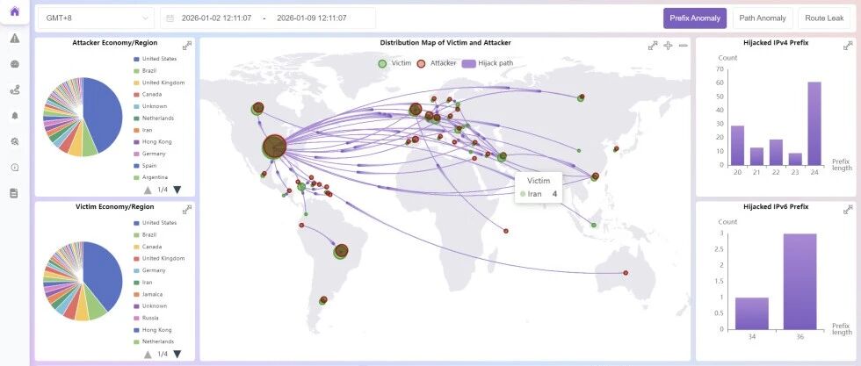Click the prefix length 34 bar in IPv6 chart
Image resolution: width=861 pixels, height=366 pixels.
(752, 313)
